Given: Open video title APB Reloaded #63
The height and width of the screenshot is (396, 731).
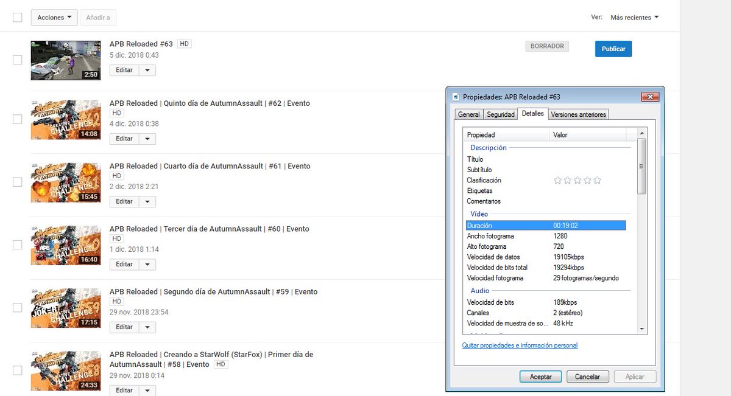Looking at the screenshot, I should pyautogui.click(x=141, y=44).
